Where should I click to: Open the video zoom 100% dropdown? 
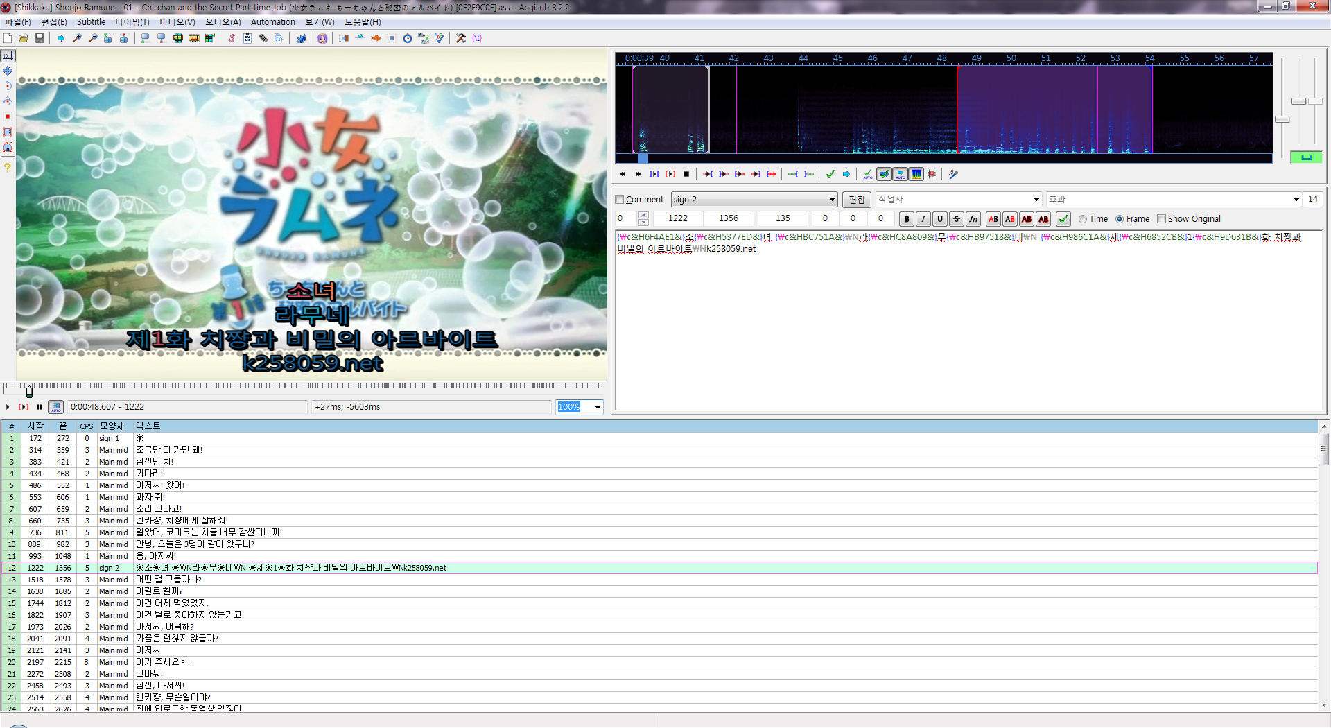598,407
